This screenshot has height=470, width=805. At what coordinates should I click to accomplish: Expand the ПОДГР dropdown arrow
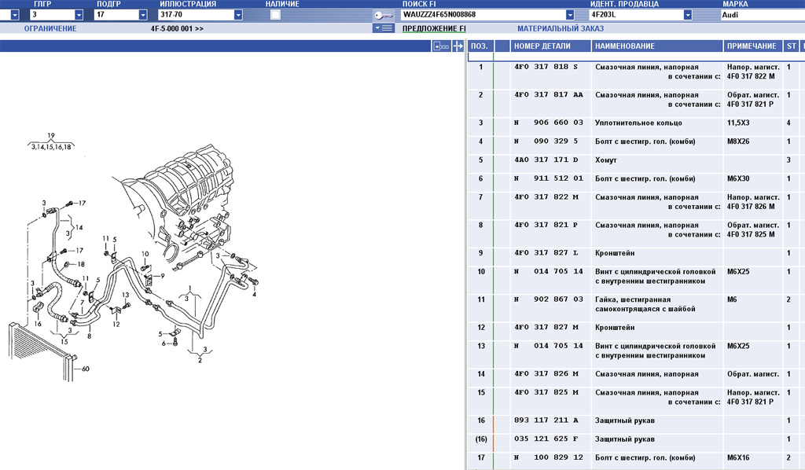[143, 15]
